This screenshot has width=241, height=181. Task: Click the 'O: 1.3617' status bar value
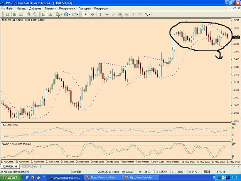click(128, 172)
